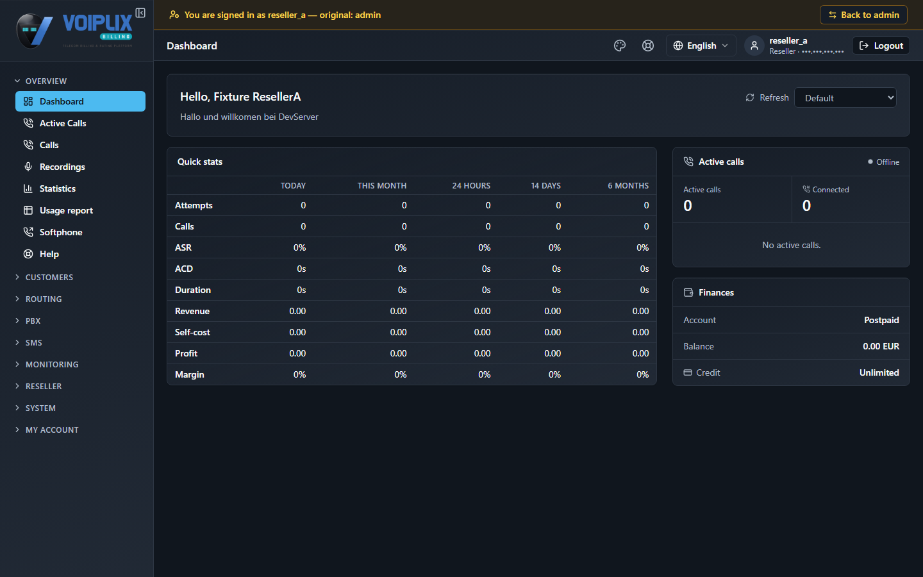Click Back to admin button
The width and height of the screenshot is (923, 577).
[x=863, y=15]
